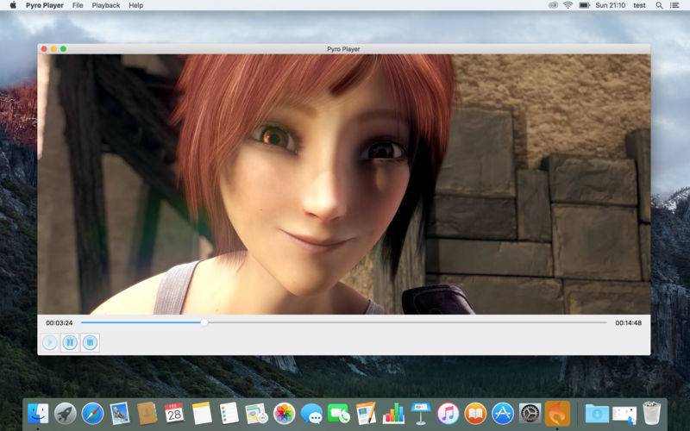Open Messages speech bubble icon

click(x=311, y=414)
